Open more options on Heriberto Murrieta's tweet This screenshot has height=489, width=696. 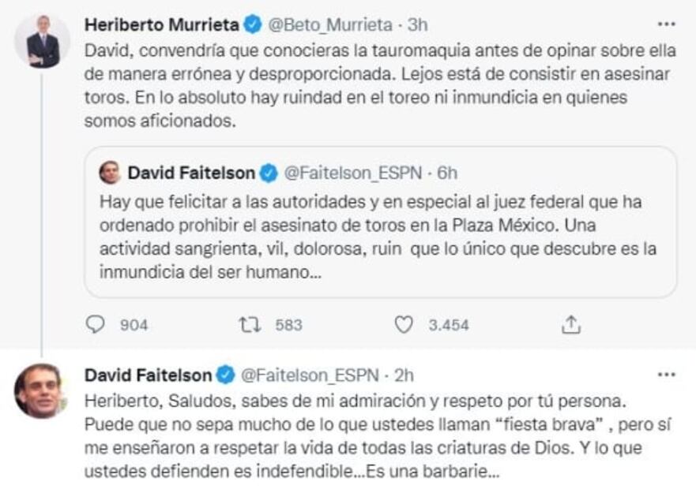[x=667, y=24]
